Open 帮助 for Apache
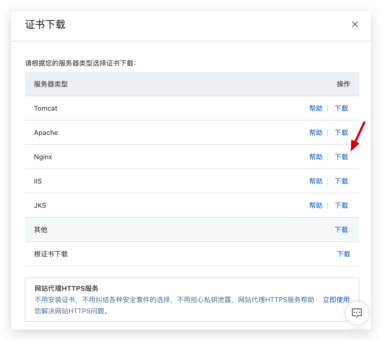Viewport: 382px width, 341px height. tap(316, 133)
